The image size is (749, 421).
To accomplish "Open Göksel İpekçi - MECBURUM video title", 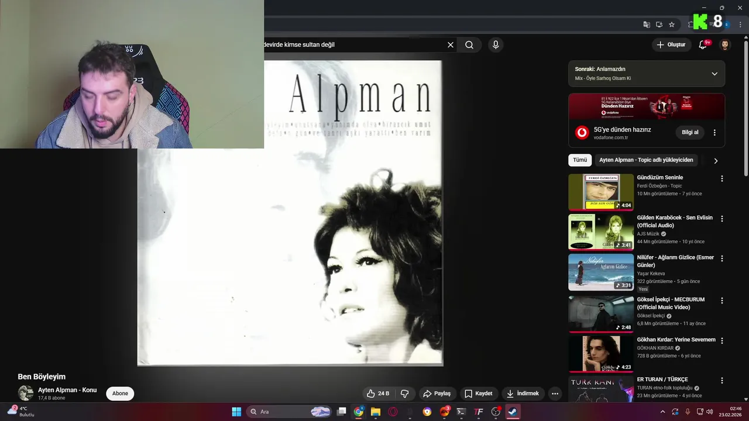I will [x=671, y=303].
